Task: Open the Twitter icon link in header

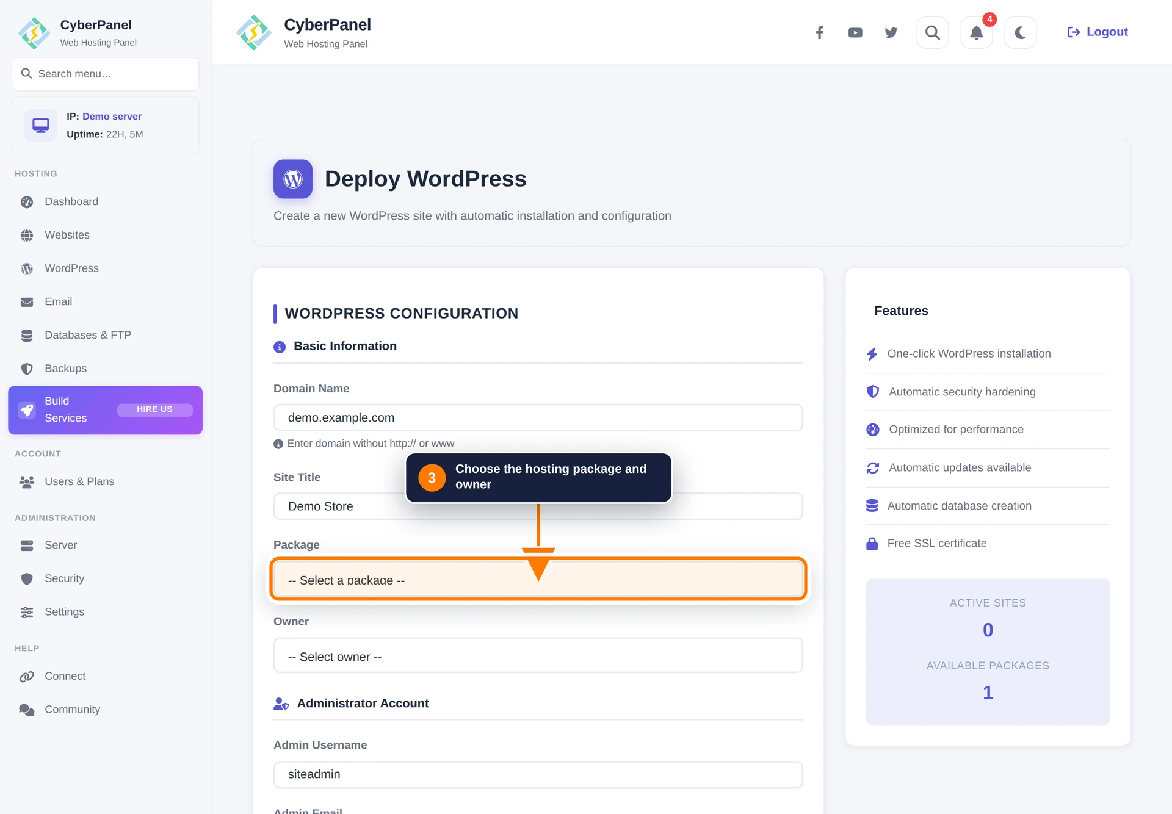Action: click(891, 32)
